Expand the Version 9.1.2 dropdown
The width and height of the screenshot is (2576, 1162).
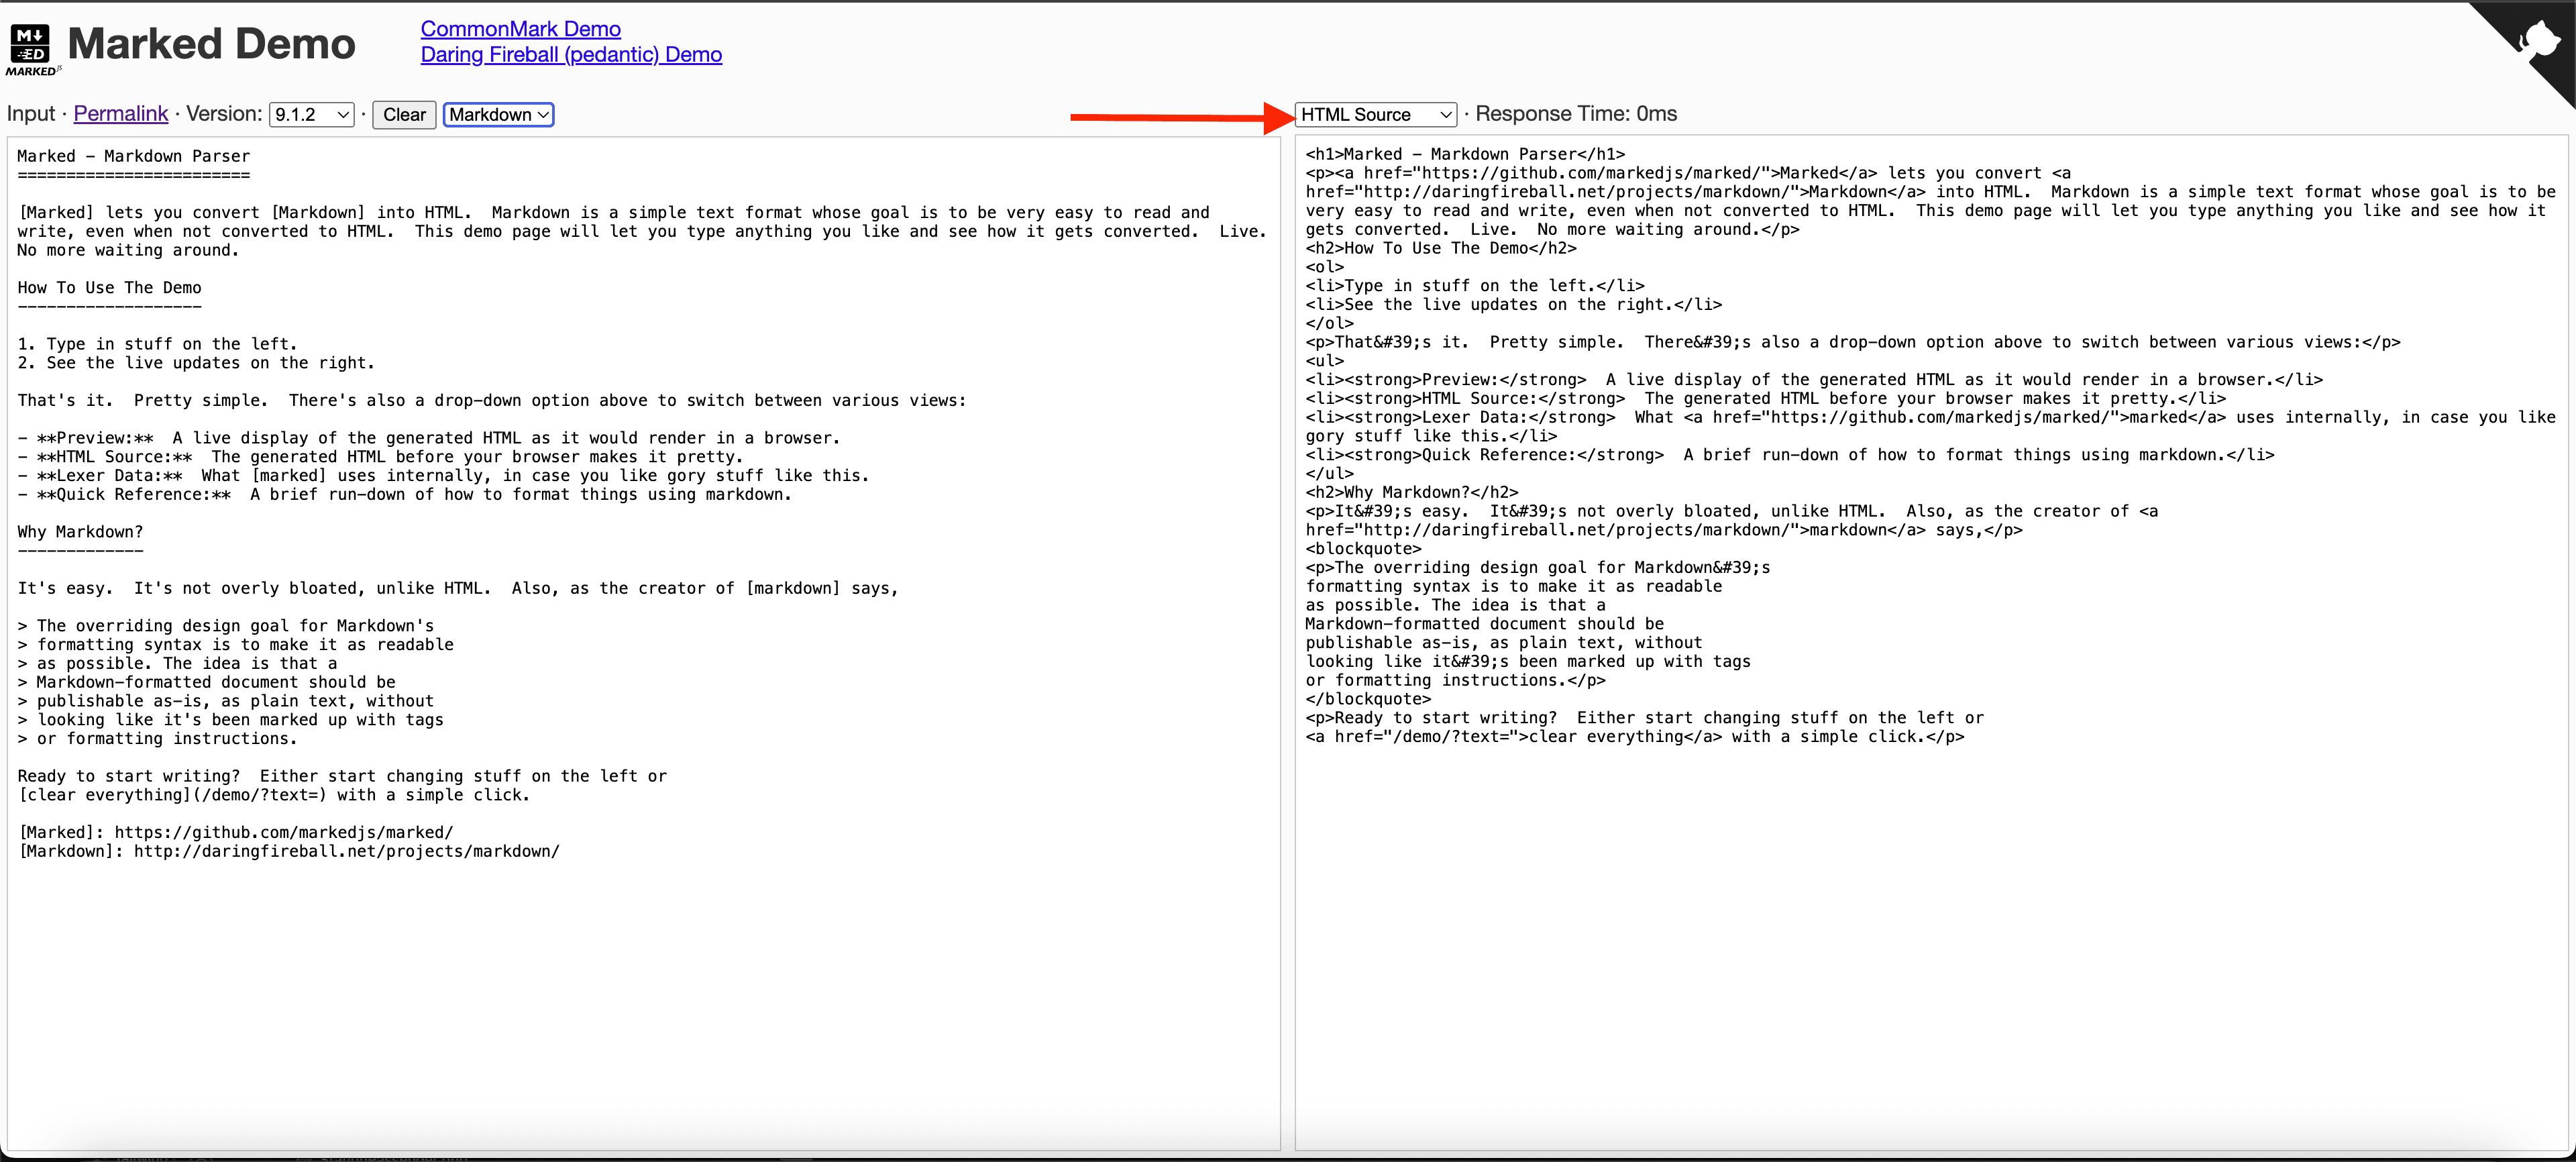[312, 115]
